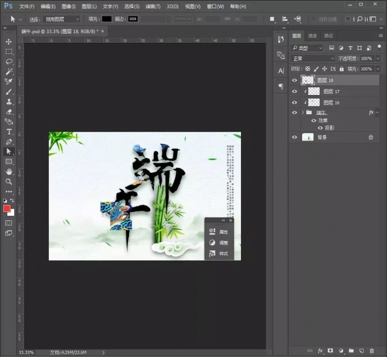Viewport: 387px width, 357px height.
Task: Open the 文件(F) menu
Action: coord(27,7)
